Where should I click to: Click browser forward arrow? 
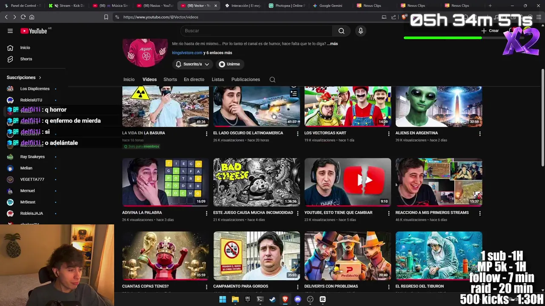pos(14,17)
